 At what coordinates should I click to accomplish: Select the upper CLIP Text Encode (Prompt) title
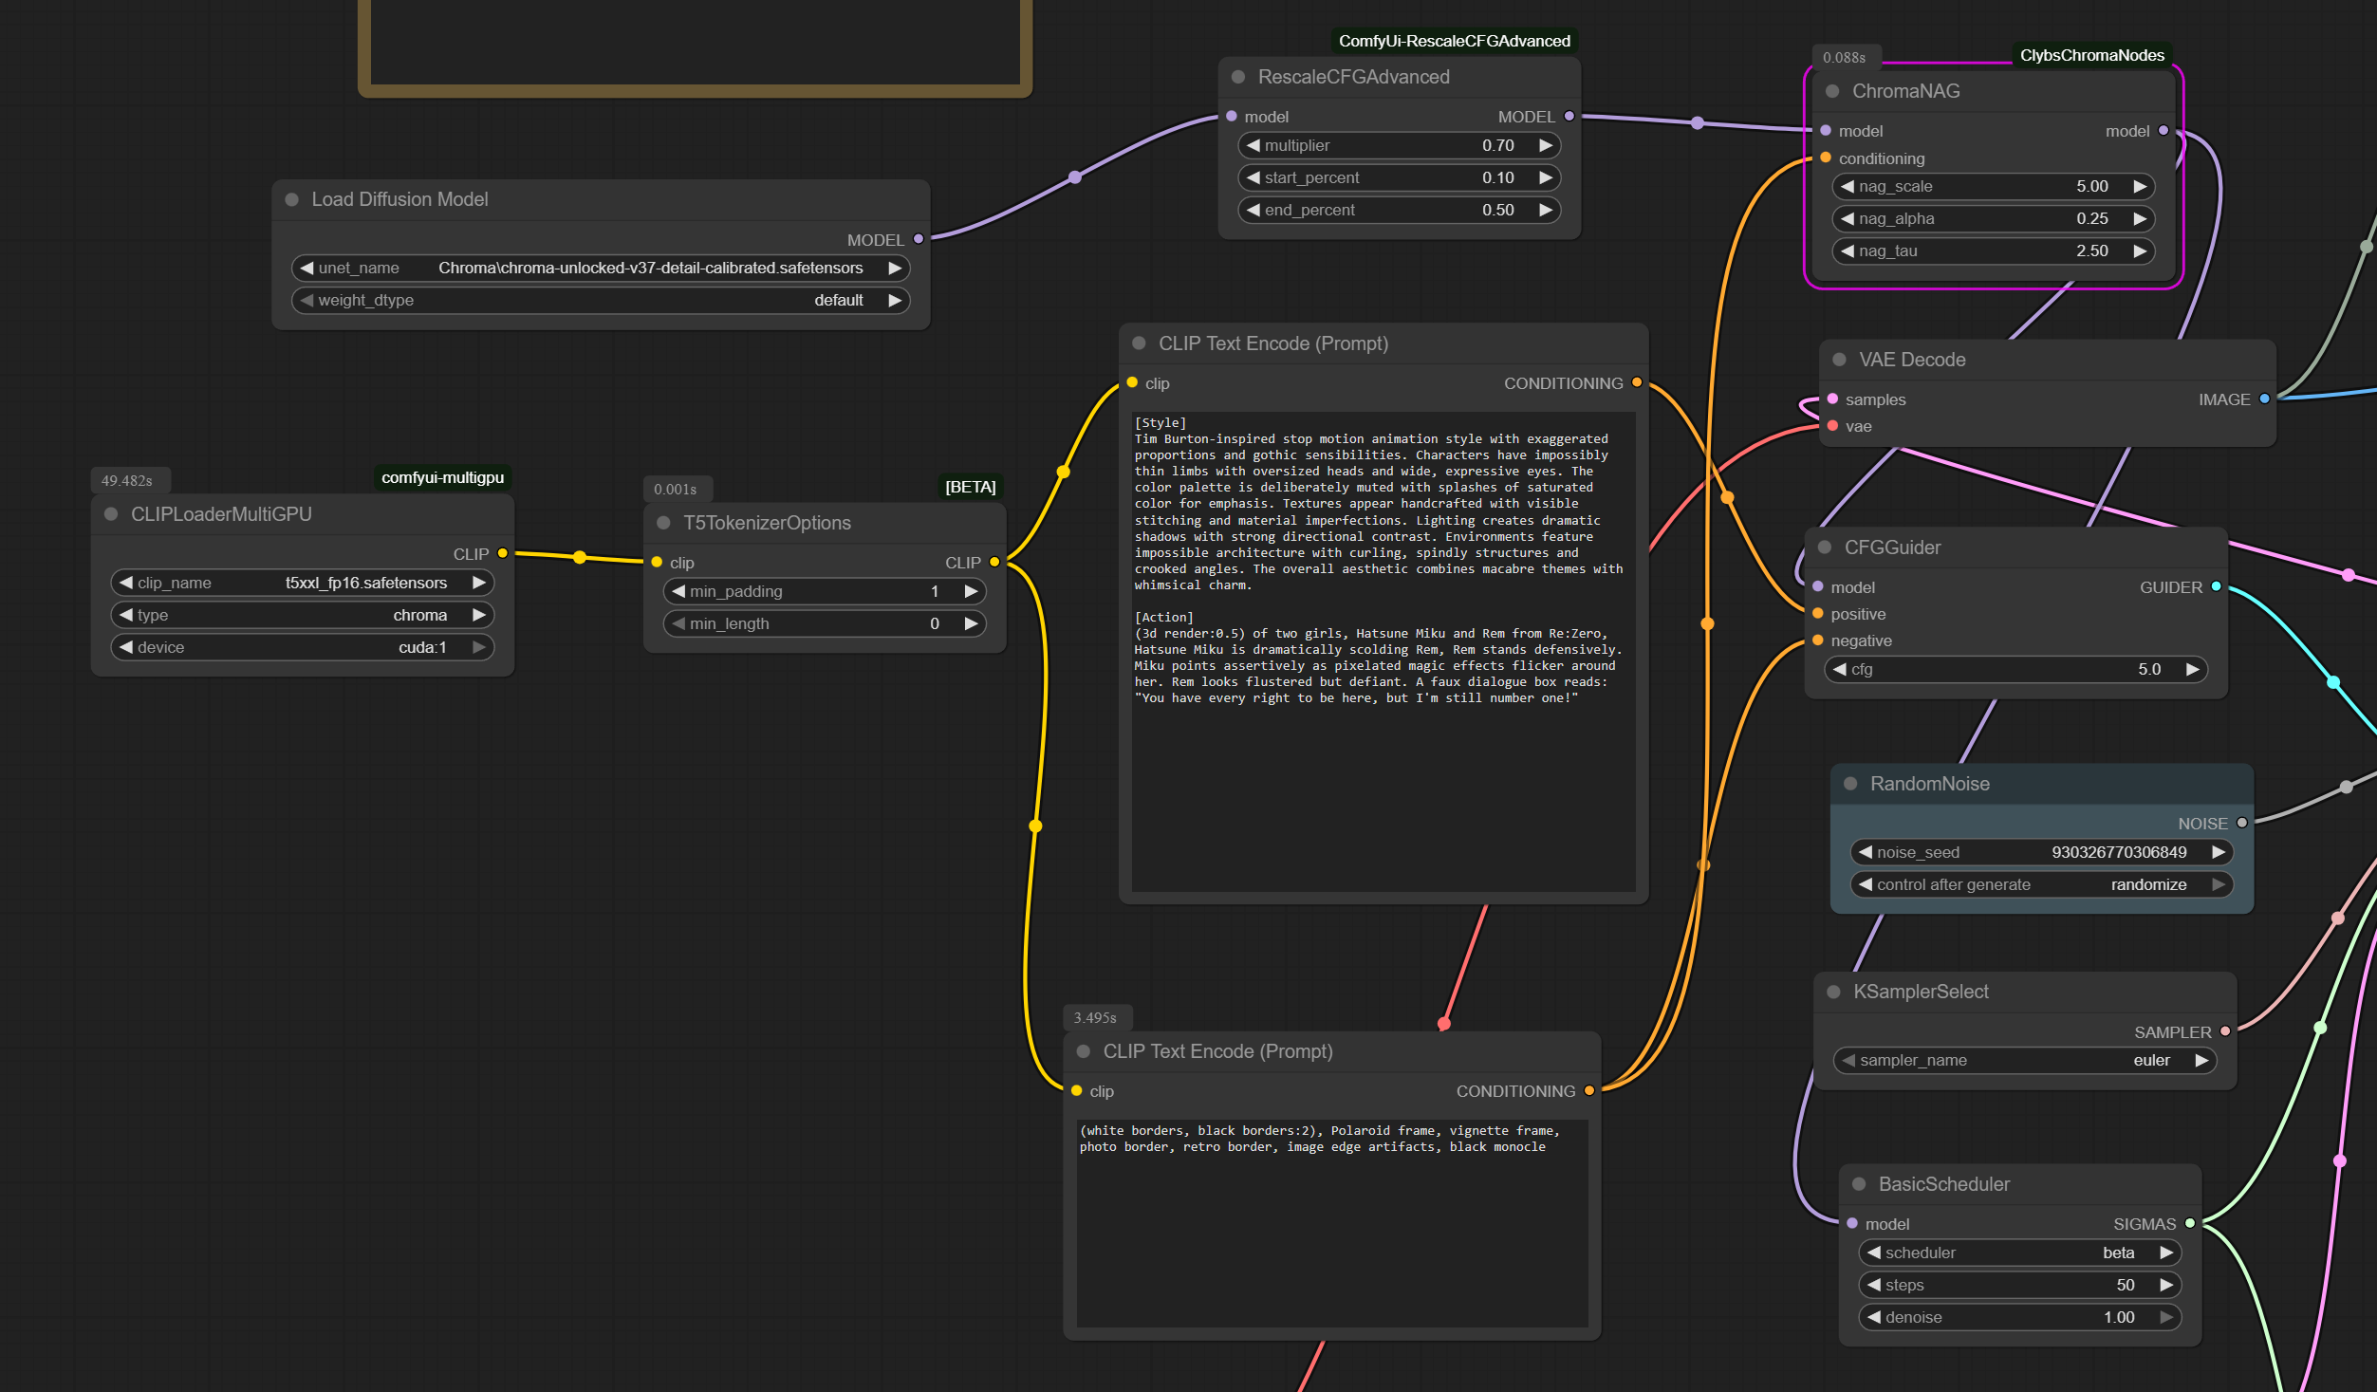(x=1272, y=343)
